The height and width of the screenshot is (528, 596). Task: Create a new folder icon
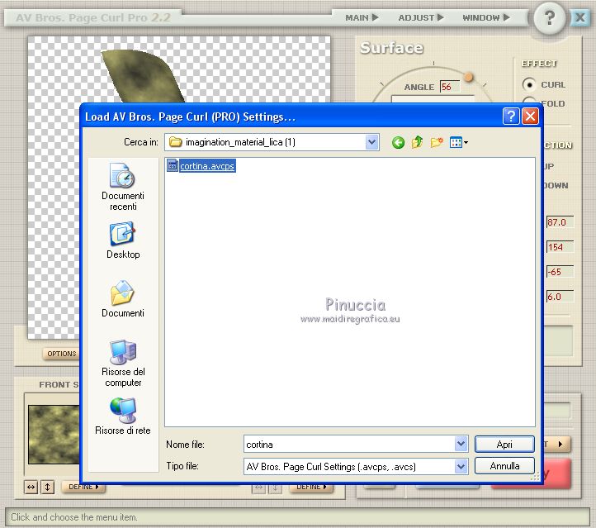pyautogui.click(x=437, y=142)
